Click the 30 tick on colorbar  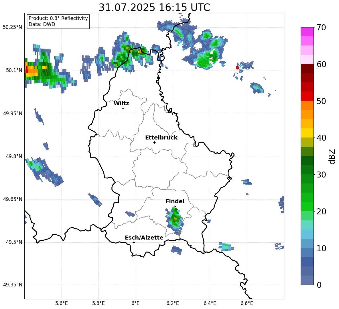point(321,175)
